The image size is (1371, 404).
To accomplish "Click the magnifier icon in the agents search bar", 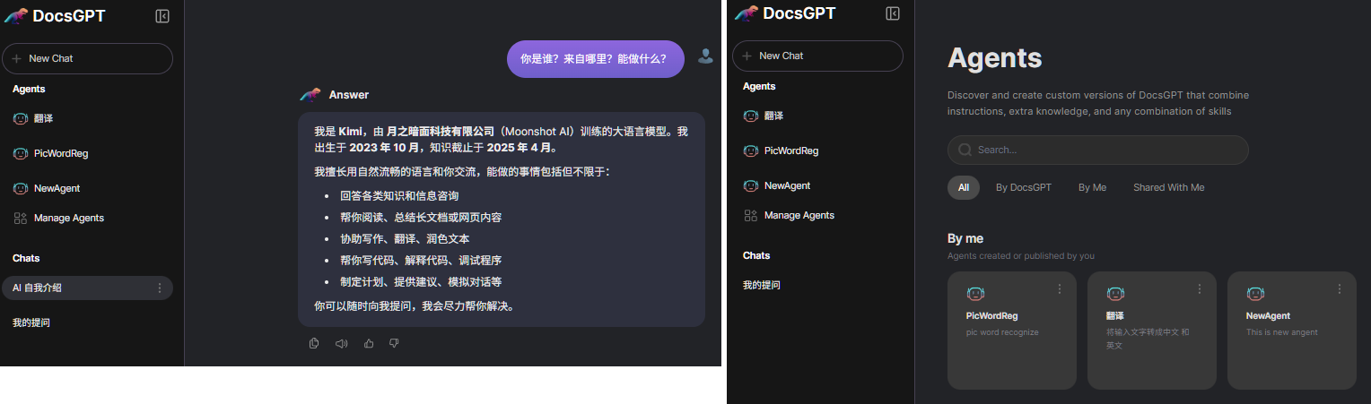I will [965, 150].
